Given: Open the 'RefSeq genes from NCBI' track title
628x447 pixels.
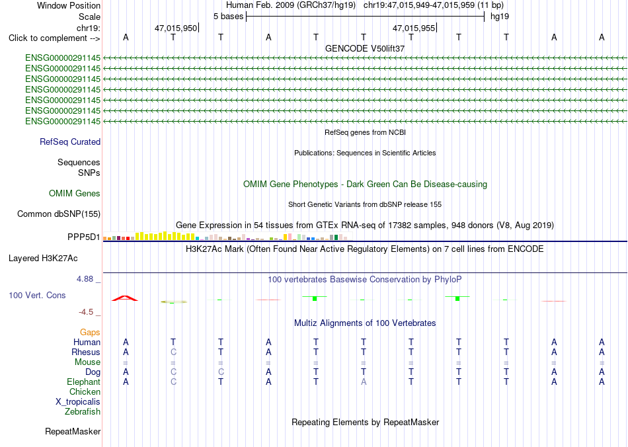Looking at the screenshot, I should coord(365,132).
